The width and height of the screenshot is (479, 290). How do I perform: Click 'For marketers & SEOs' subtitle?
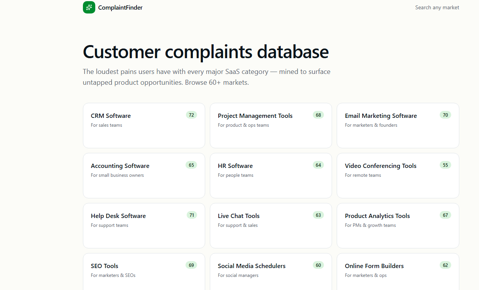pos(113,275)
